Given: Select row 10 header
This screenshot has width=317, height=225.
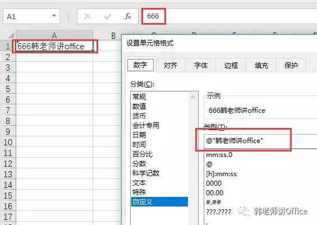Looking at the screenshot, I should tap(8, 143).
